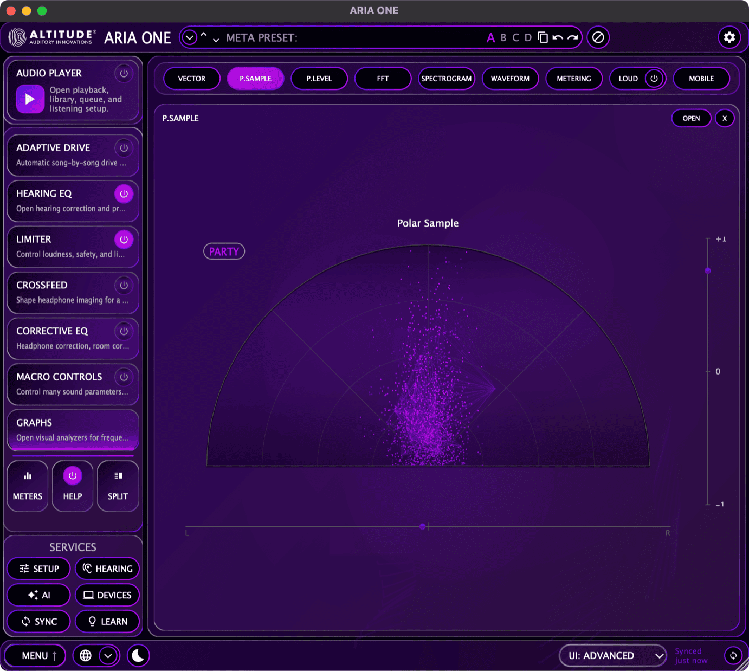This screenshot has height=671, width=749.
Task: Open the meta preset dropdown circle
Action: click(190, 38)
